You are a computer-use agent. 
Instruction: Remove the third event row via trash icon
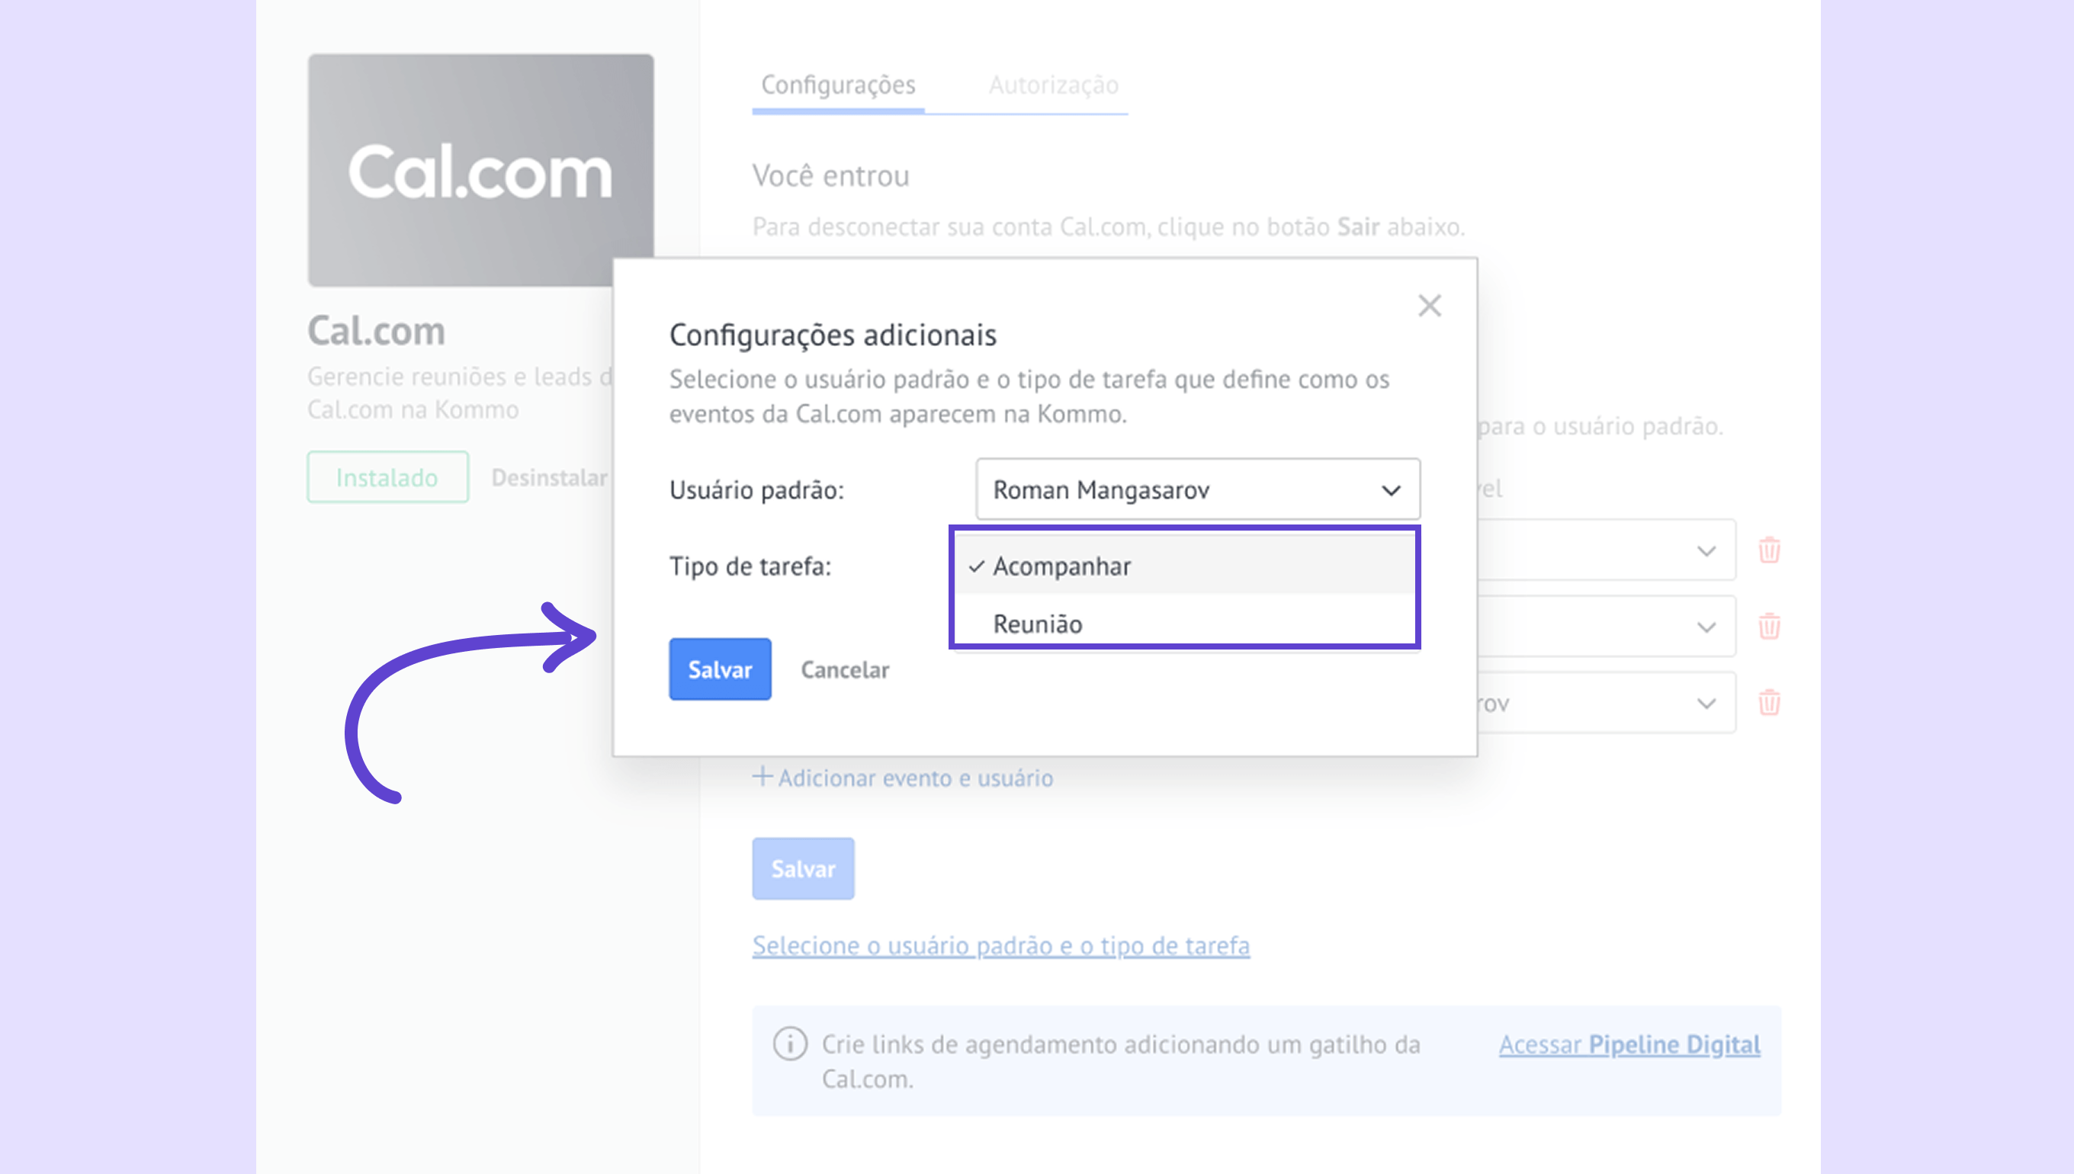[x=1769, y=702]
